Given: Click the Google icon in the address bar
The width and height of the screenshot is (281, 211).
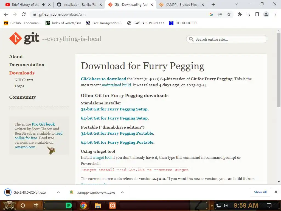Looking at the screenshot, I should coord(211,14).
